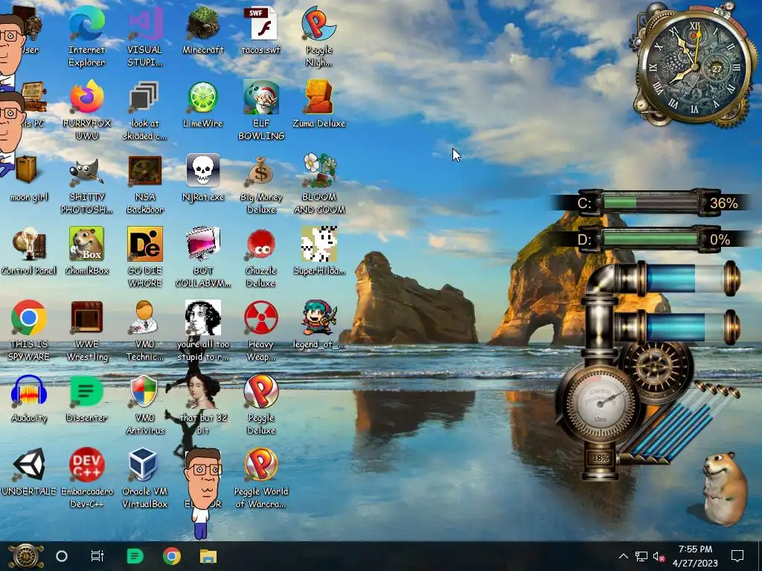Open the Minecraft grass block icon
Screen dimensions: 762x571
[202, 25]
